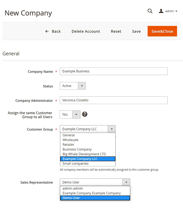This screenshot has width=183, height=209.
Task: Open the Status dropdown
Action: click(x=82, y=86)
